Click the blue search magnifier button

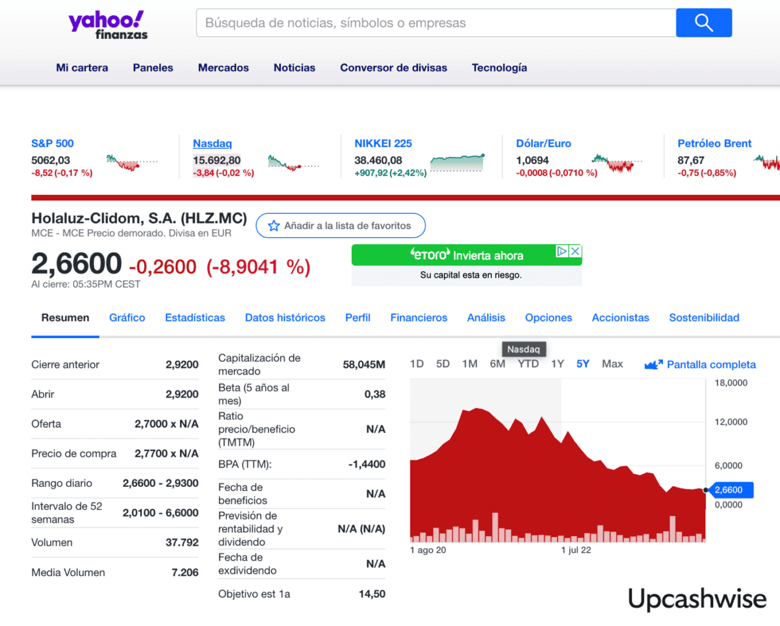(704, 23)
